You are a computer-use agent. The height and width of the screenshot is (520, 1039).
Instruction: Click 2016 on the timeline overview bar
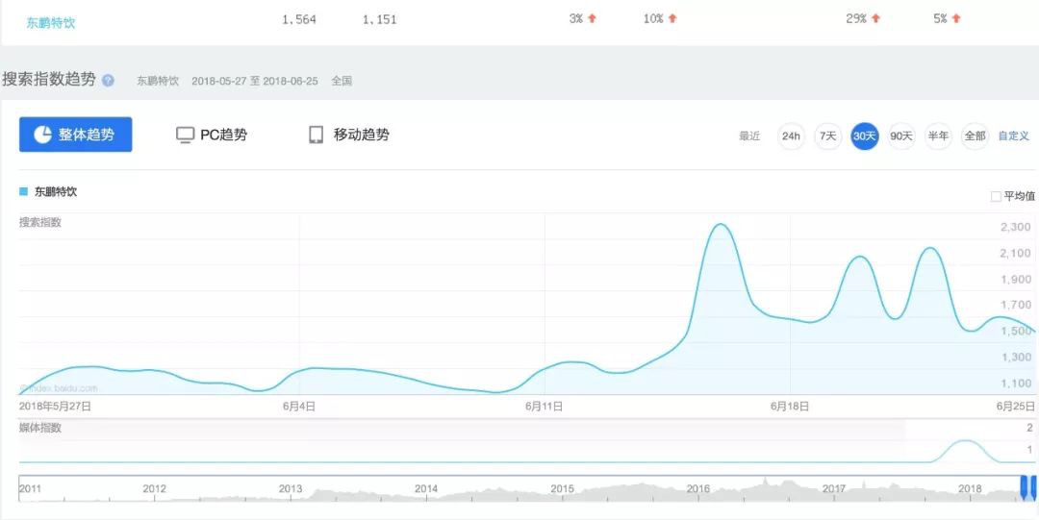click(697, 489)
